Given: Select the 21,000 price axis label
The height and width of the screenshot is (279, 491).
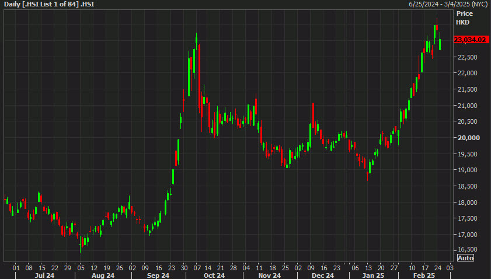Looking at the screenshot, I should coord(467,106).
